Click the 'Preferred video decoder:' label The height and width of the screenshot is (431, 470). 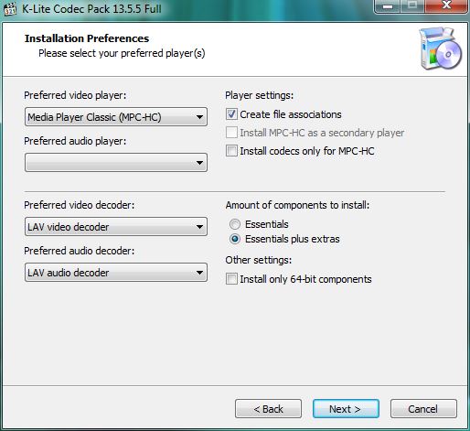tap(79, 205)
